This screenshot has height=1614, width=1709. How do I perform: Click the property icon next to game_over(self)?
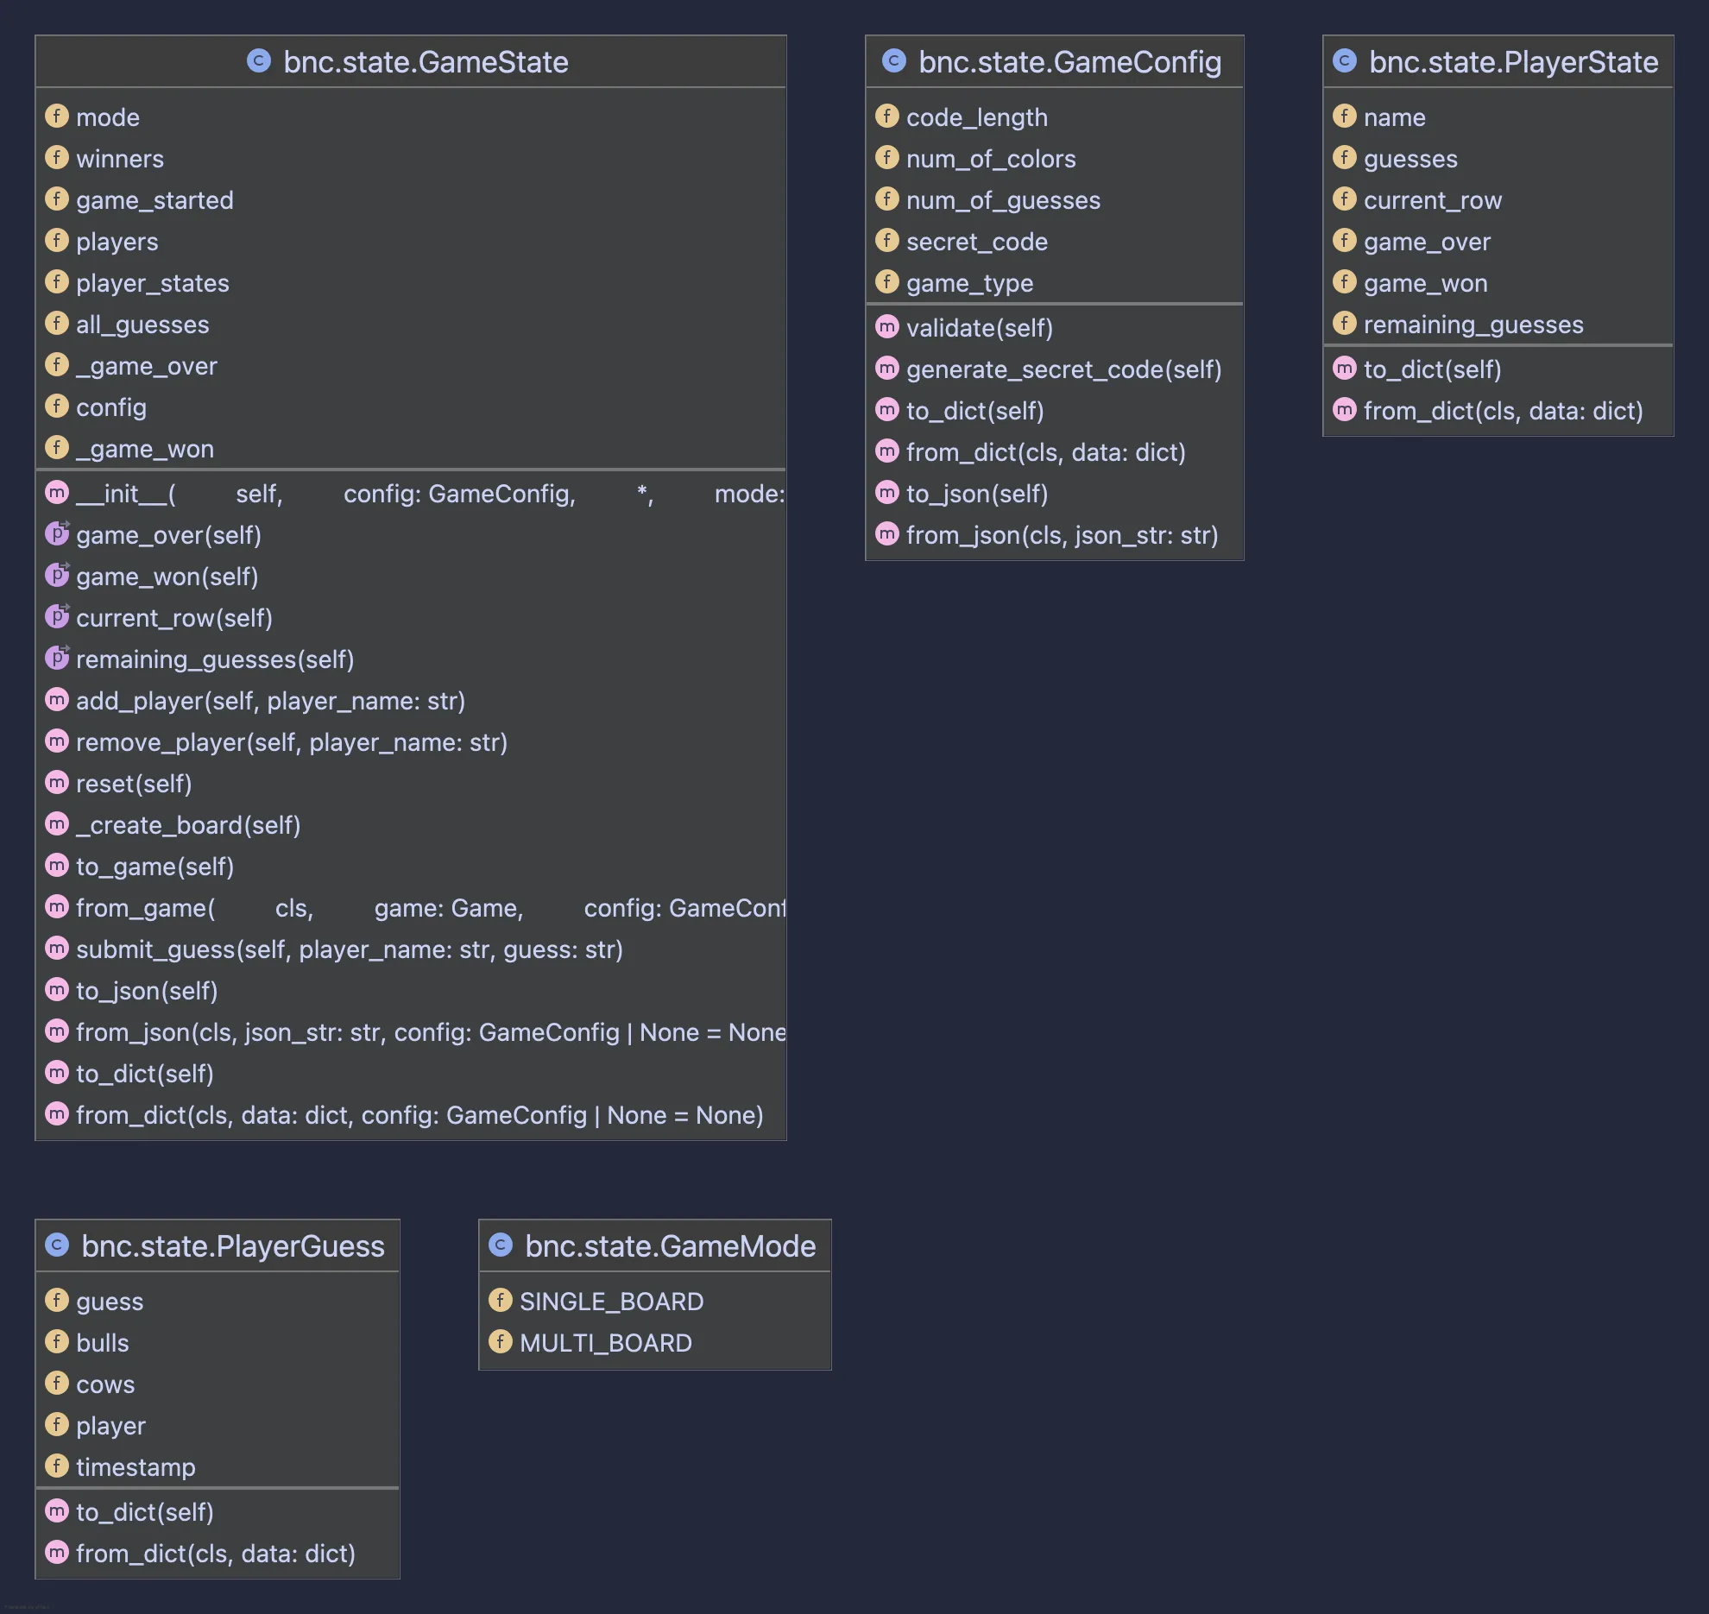point(57,533)
